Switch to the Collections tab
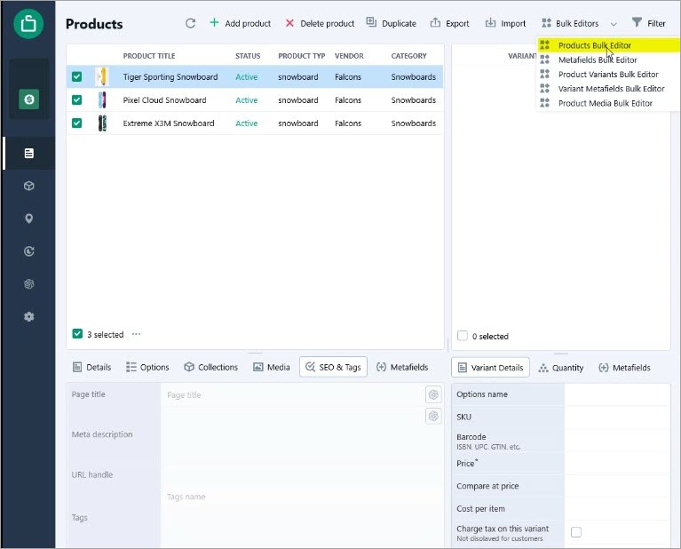 [x=211, y=367]
